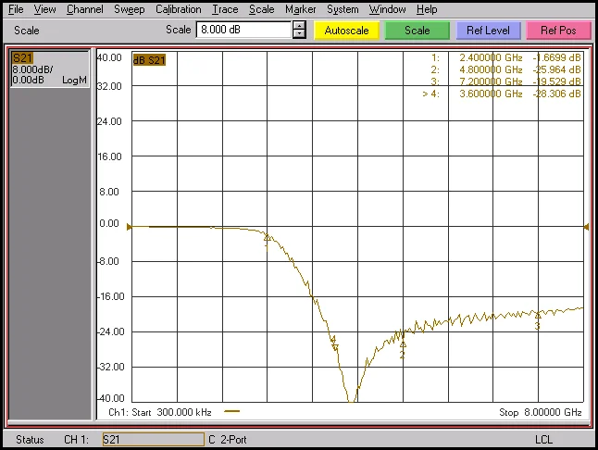Click the pink Ref Pos button
Viewport: 598px width, 450px height.
(x=558, y=31)
